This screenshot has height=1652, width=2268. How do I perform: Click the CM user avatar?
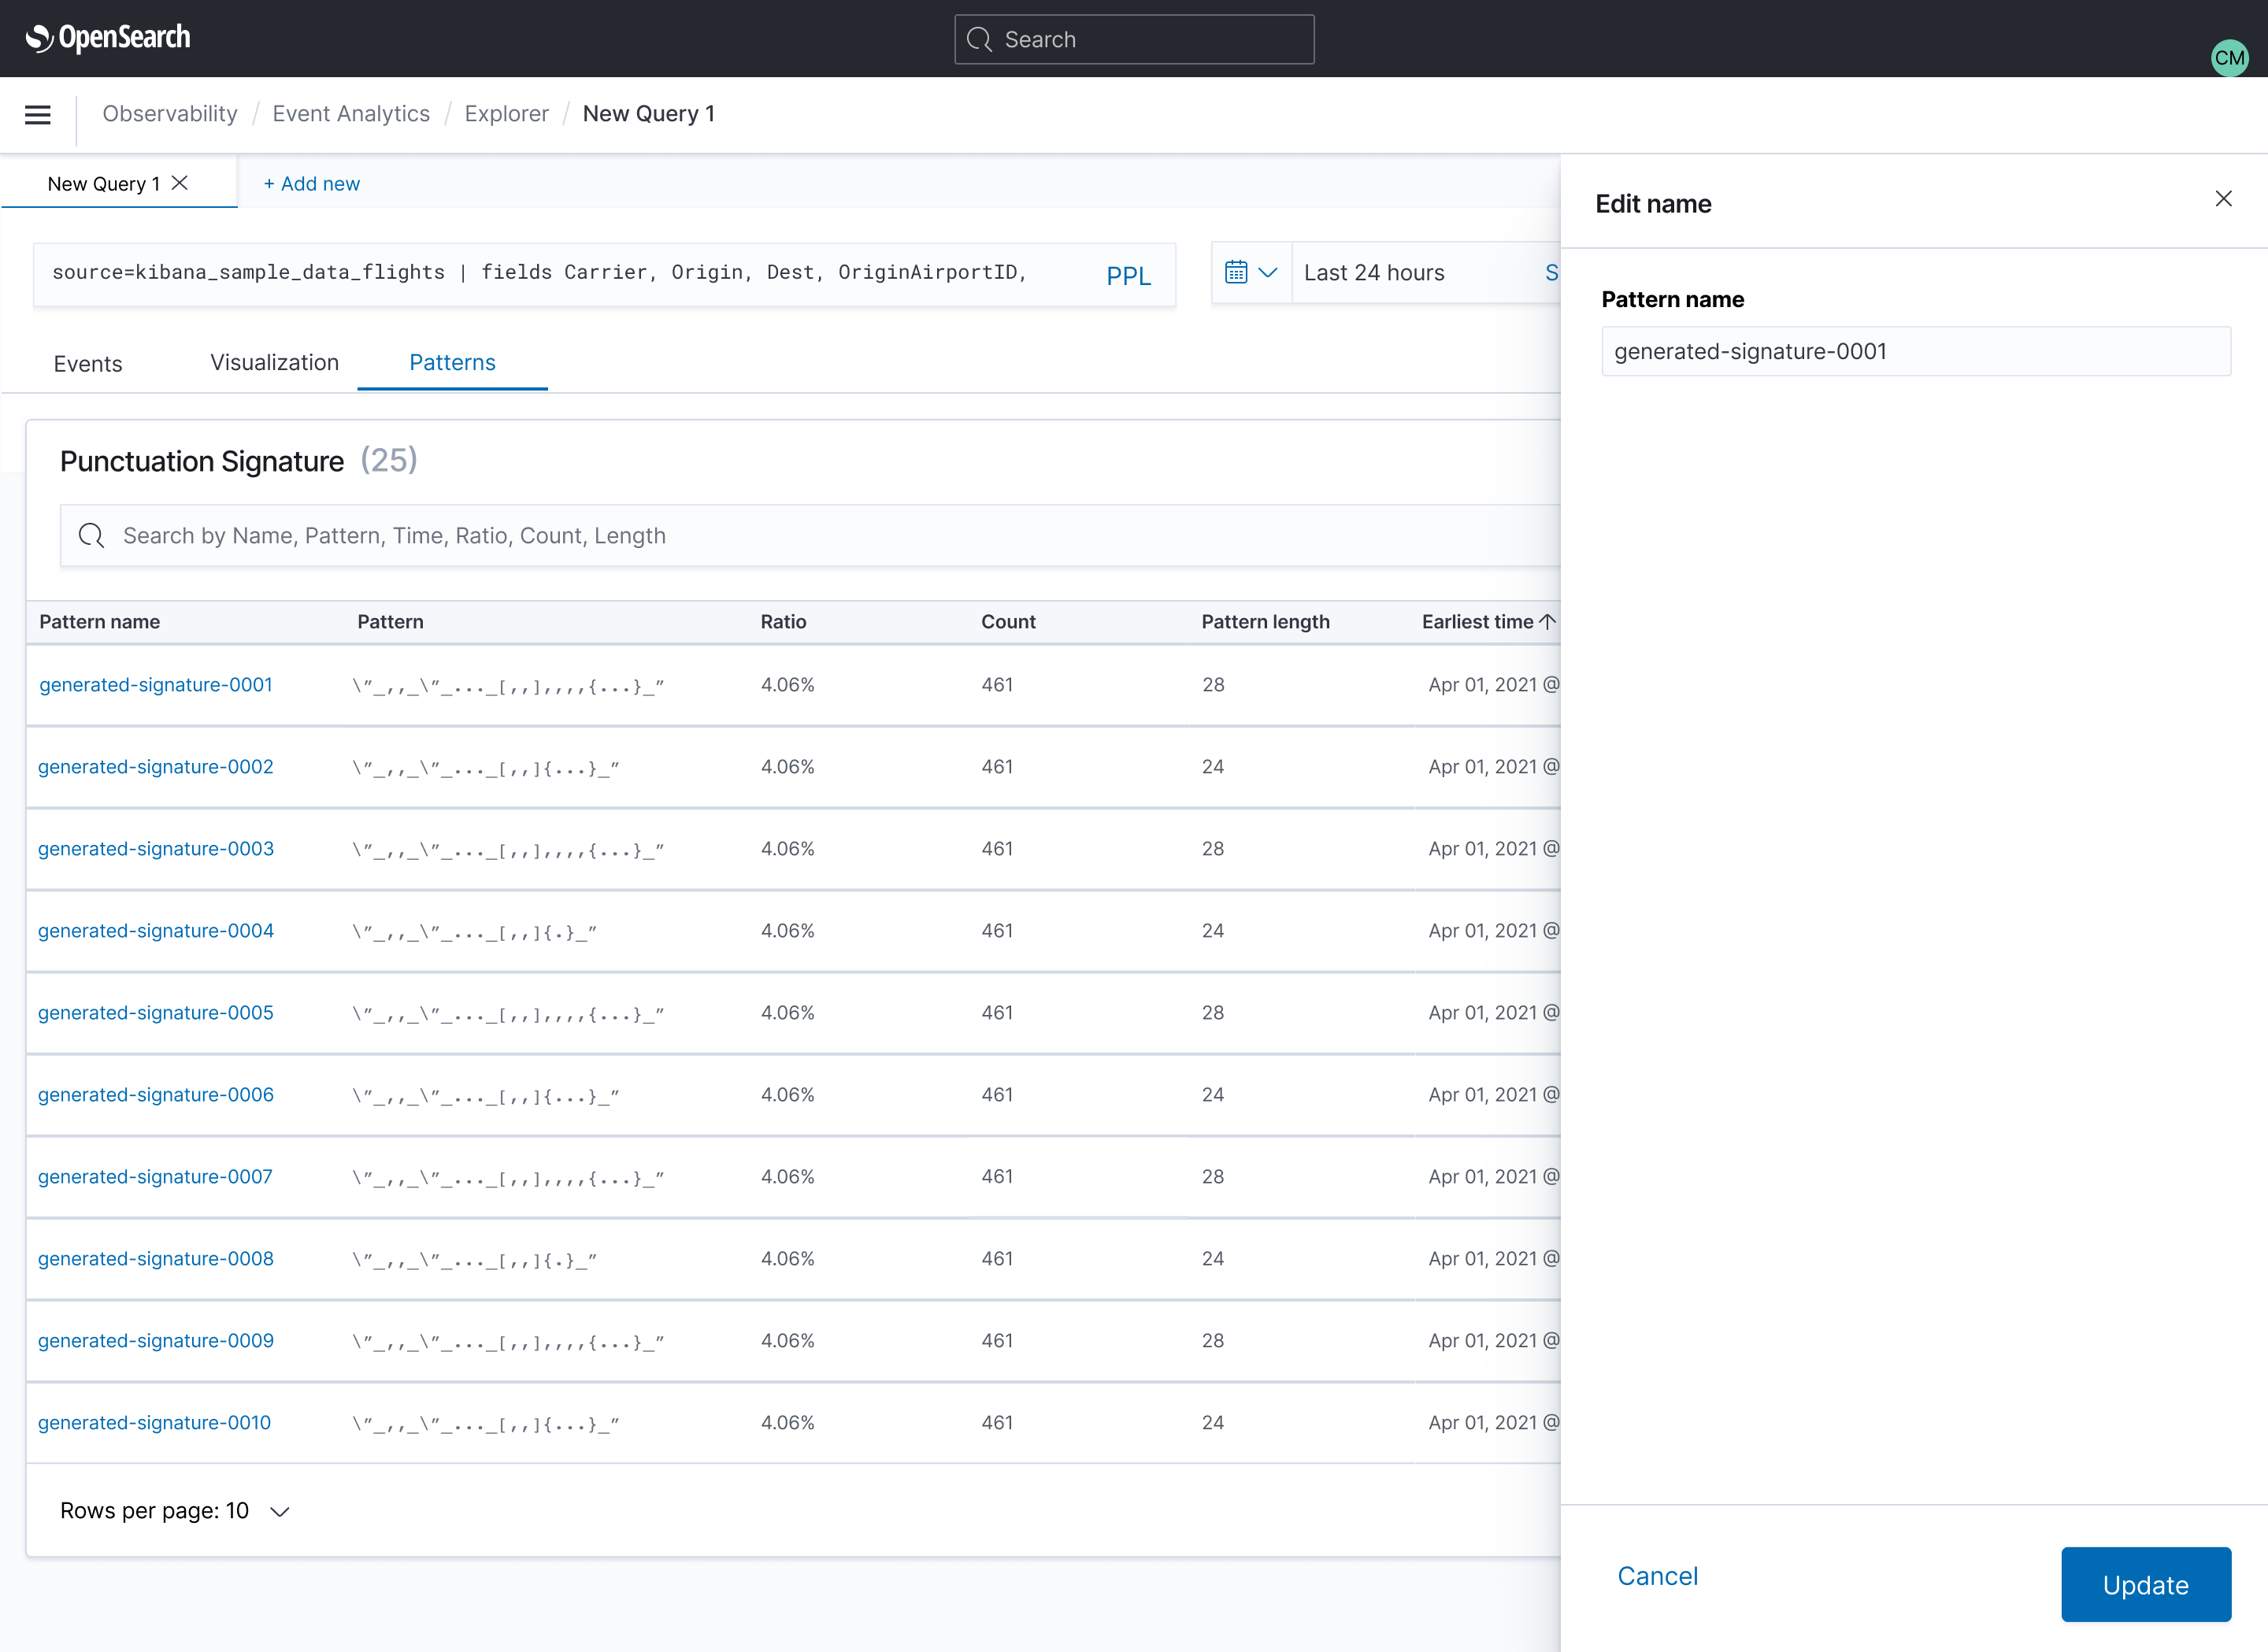click(2231, 57)
